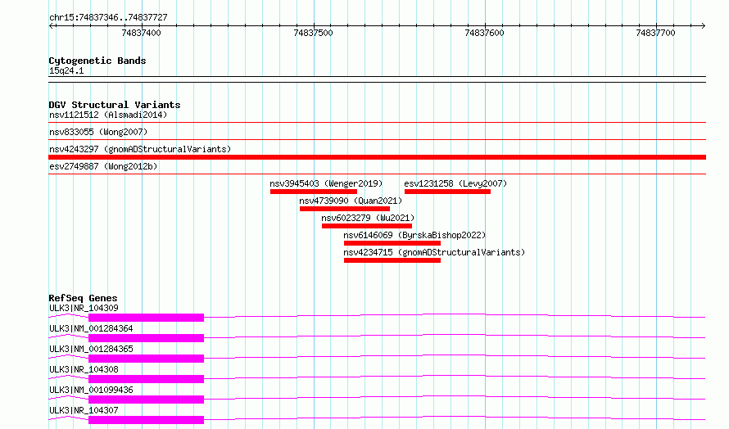This screenshot has height=429, width=729.
Task: Click the left arrow end of the ruler
Action: (52, 25)
